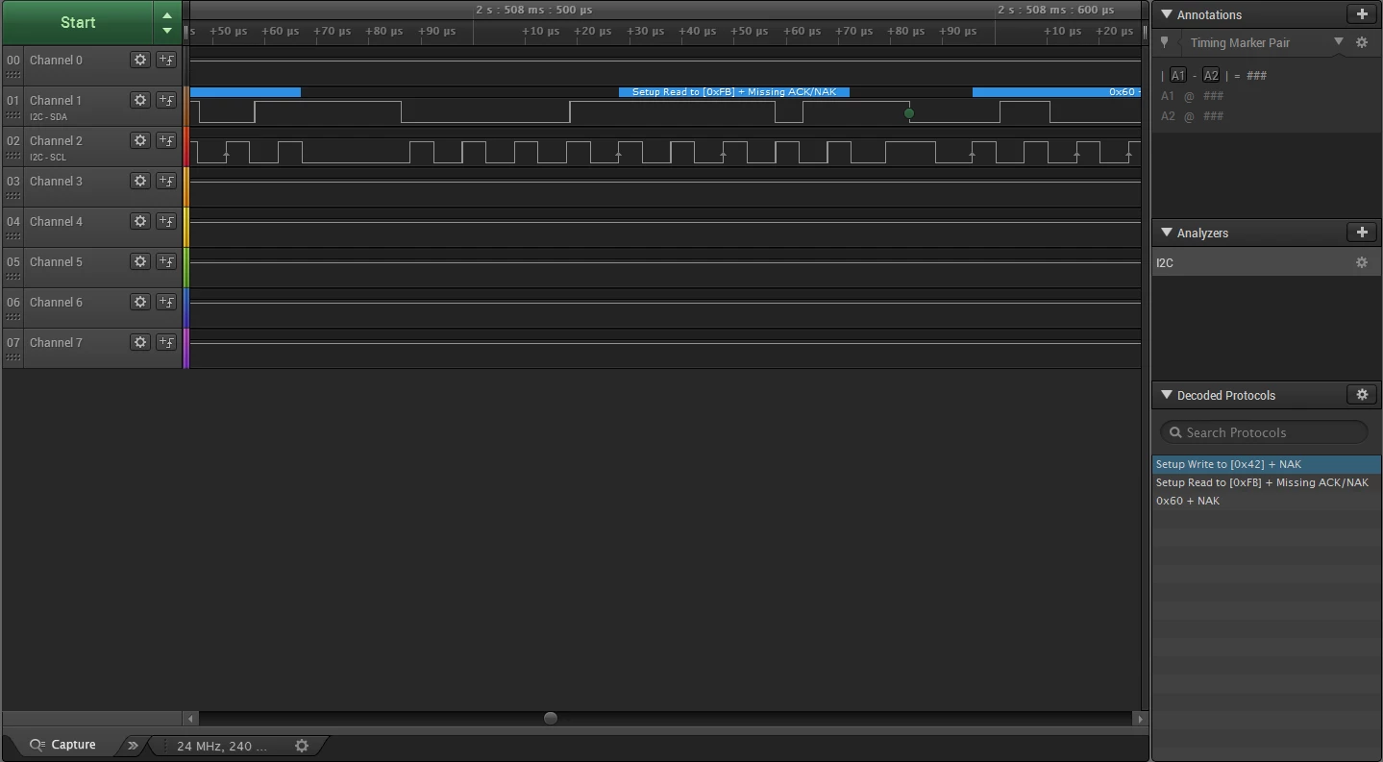This screenshot has height=762, width=1383.
Task: Click the Search Protocols field
Action: [1264, 432]
